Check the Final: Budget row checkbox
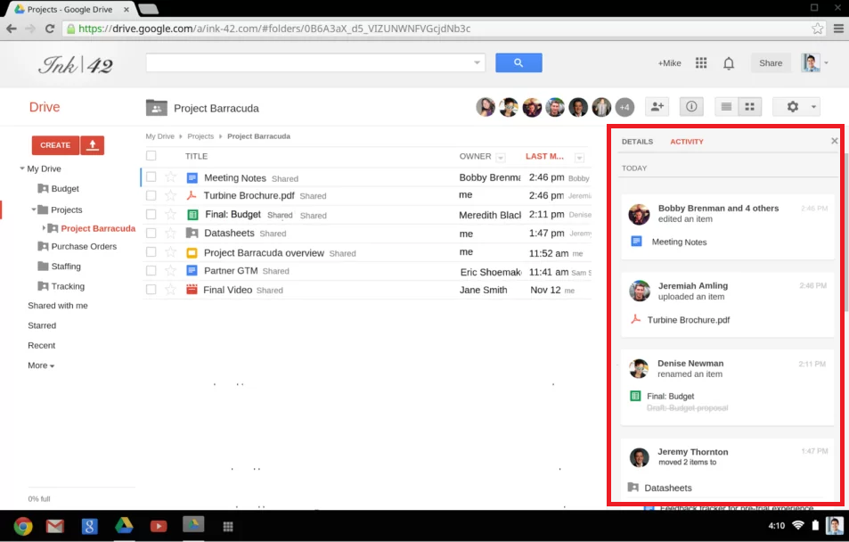 pyautogui.click(x=151, y=215)
